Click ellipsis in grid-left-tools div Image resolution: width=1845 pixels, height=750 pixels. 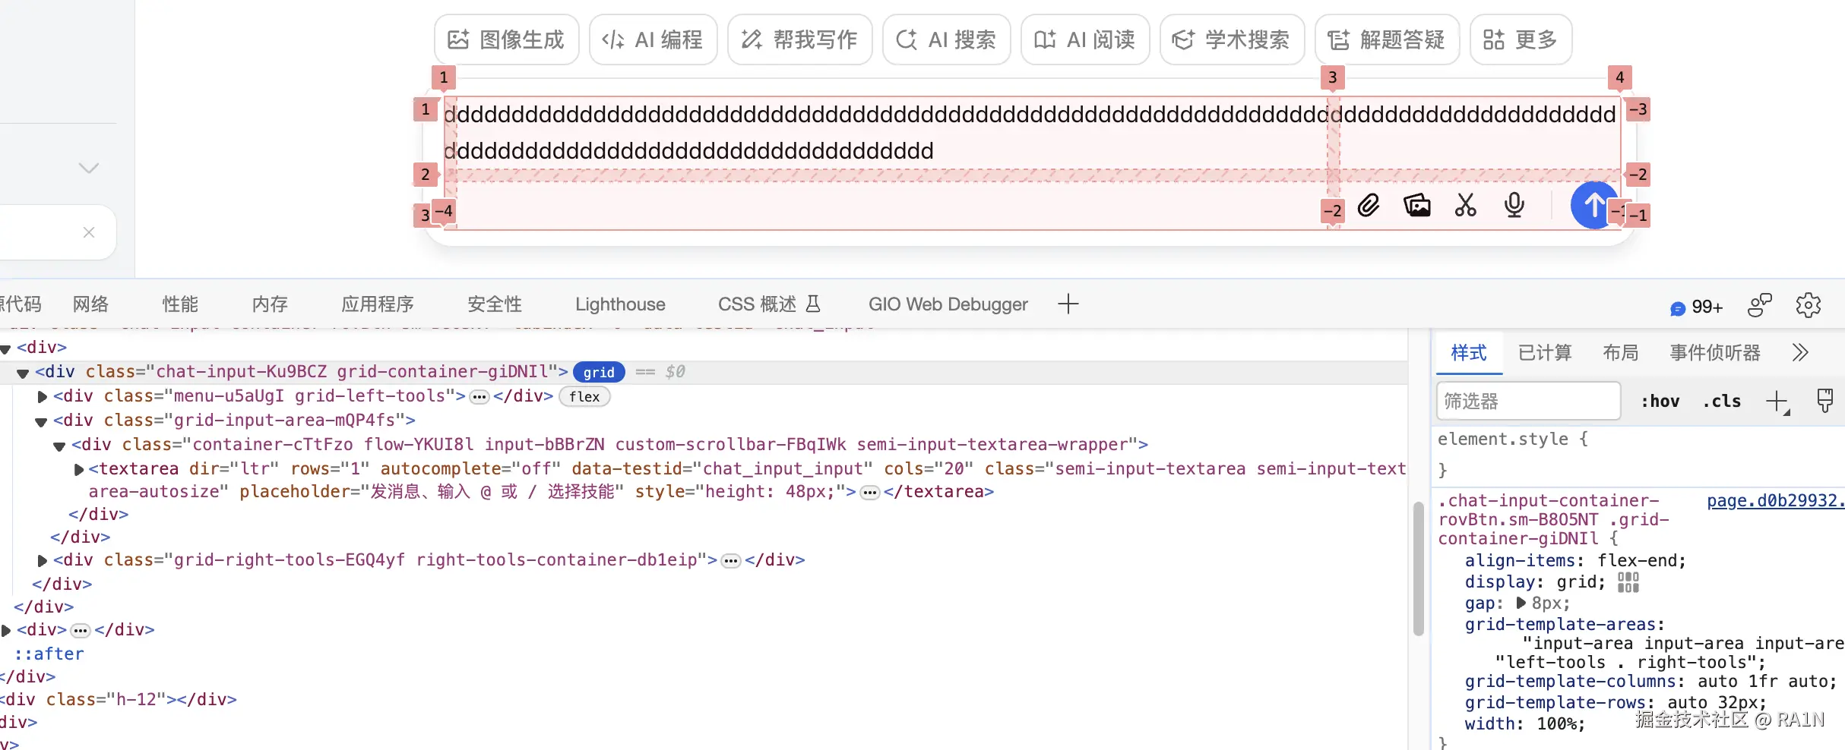coord(479,397)
